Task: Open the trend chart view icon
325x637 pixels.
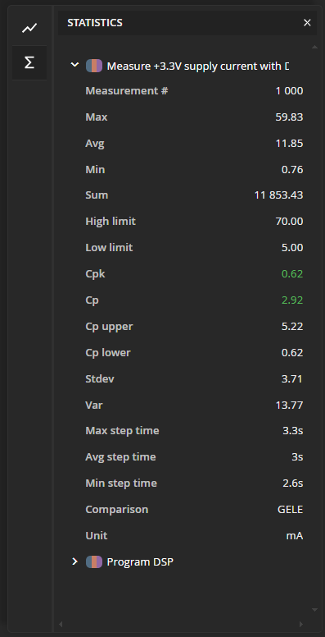Action: (x=29, y=28)
